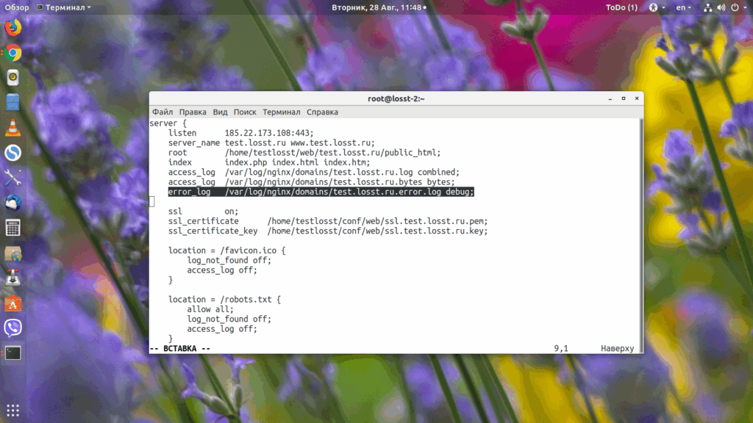The image size is (753, 423).
Task: Open the Файл menu
Action: 163,112
